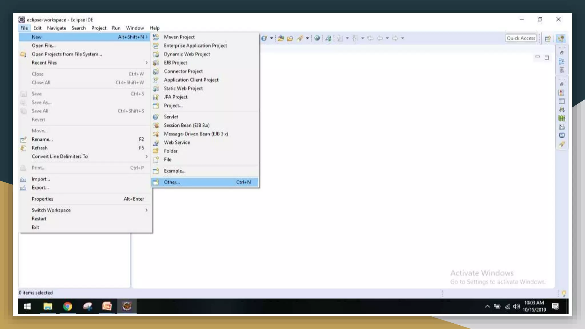Choose Dynamic Web Project from New submenu

click(187, 54)
